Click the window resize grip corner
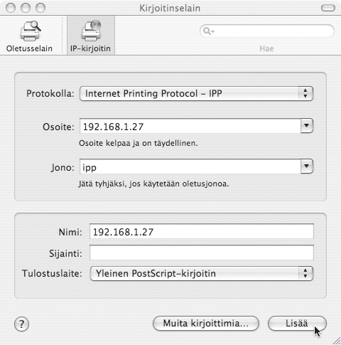Screen dimensions: 341x345 (336, 341)
